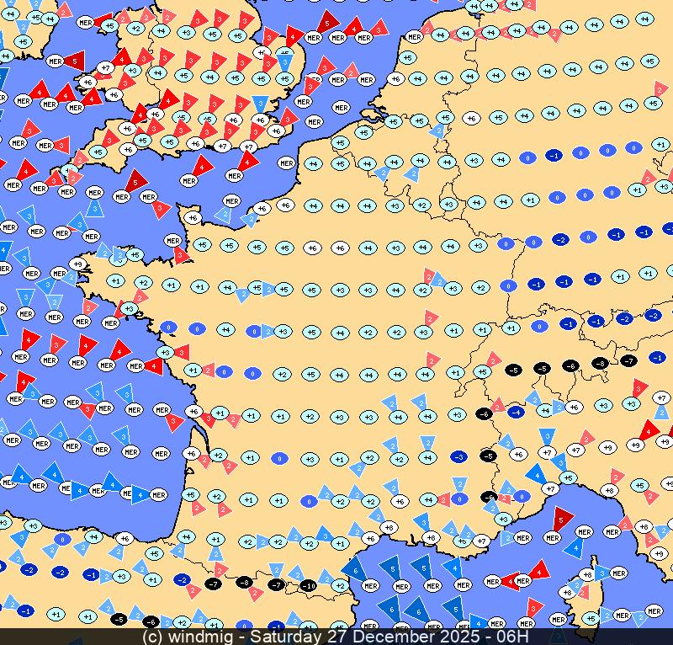The height and width of the screenshot is (645, 673).
Task: Click the +5 temperature marker on southern Corsica
Action: pyautogui.click(x=591, y=619)
